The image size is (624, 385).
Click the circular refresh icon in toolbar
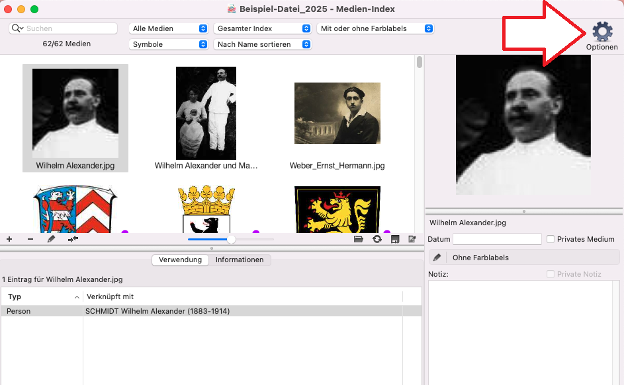(377, 239)
